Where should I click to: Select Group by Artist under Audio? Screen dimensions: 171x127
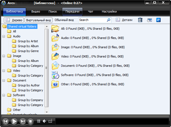click(x=28, y=41)
